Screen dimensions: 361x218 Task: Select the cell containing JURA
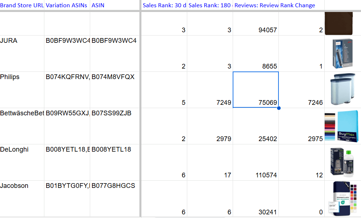click(x=22, y=53)
